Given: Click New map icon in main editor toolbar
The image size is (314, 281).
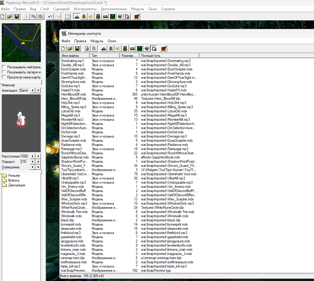Looking at the screenshot, I should pyautogui.click(x=3, y=16).
